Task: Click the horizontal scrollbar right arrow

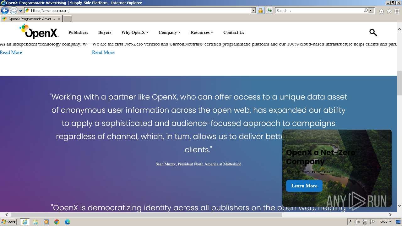Action: (390, 215)
